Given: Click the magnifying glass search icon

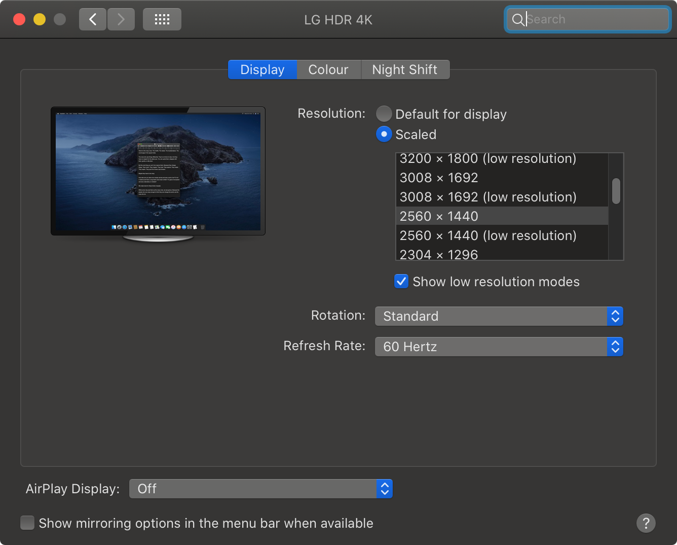Looking at the screenshot, I should [x=518, y=20].
